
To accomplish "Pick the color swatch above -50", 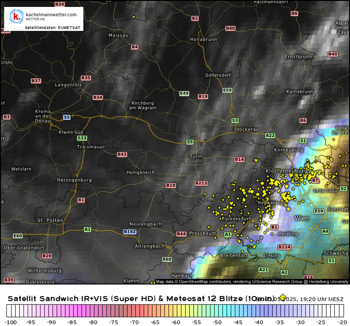I will pyautogui.click(x=217, y=311).
